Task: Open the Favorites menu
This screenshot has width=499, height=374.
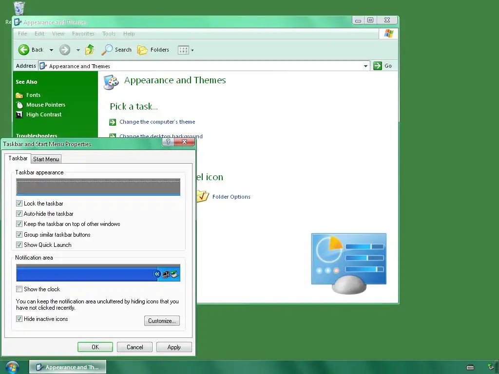Action: [x=83, y=34]
